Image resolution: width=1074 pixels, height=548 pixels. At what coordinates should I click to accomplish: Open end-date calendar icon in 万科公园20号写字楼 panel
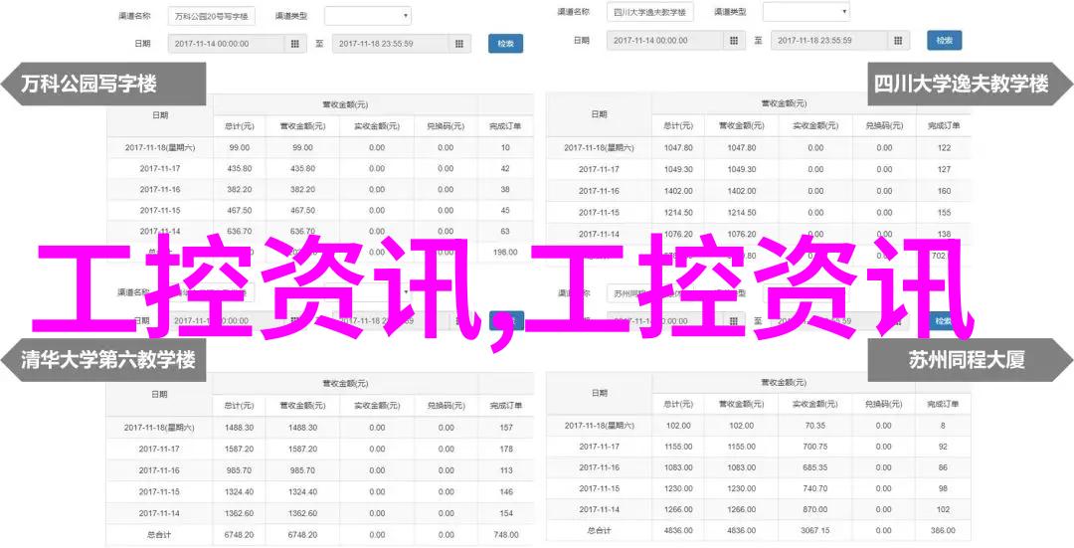point(459,43)
